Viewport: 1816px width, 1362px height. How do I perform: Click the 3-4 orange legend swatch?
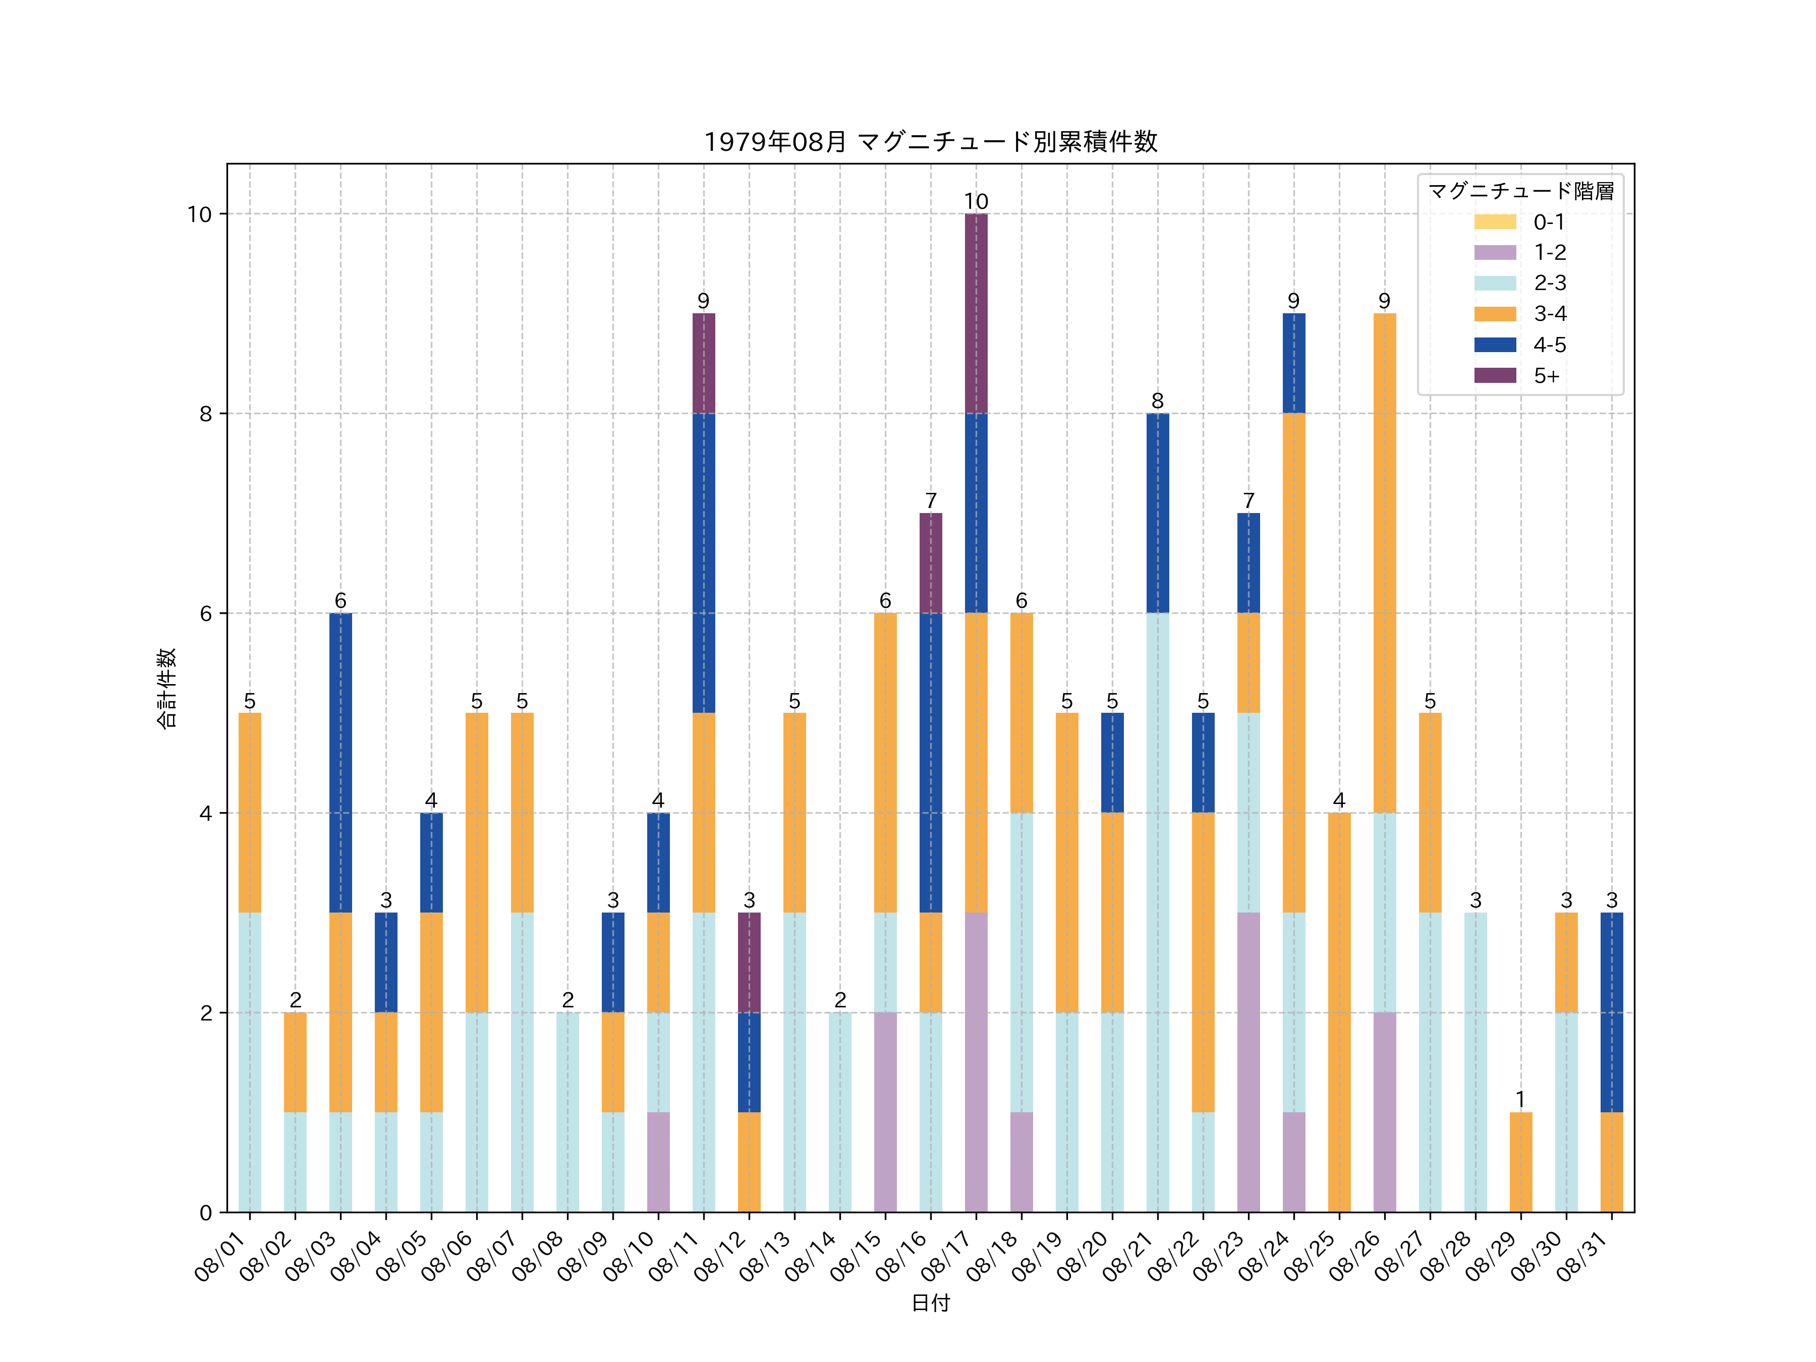tap(1494, 314)
